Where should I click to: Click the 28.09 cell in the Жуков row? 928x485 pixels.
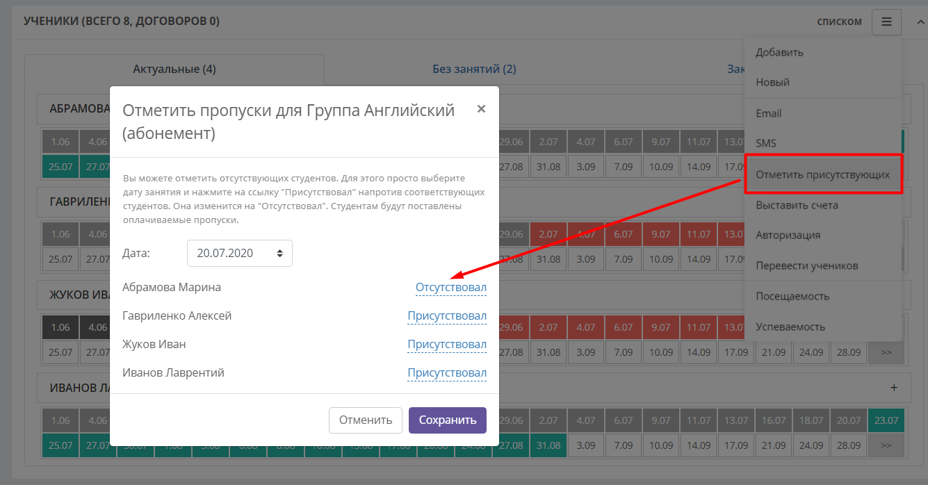click(848, 352)
